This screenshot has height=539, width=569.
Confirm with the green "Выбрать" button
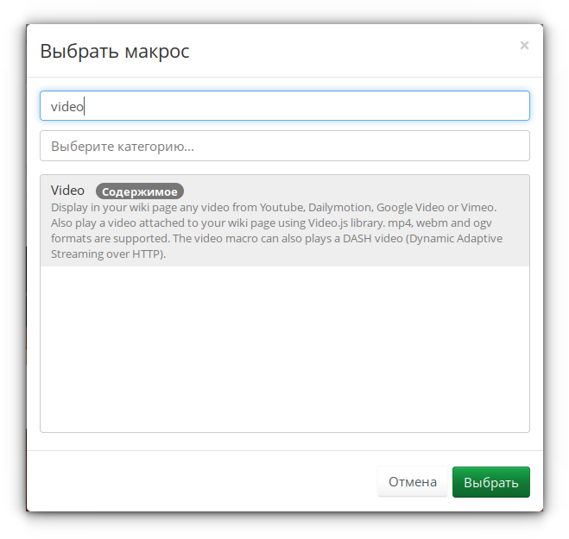click(490, 482)
